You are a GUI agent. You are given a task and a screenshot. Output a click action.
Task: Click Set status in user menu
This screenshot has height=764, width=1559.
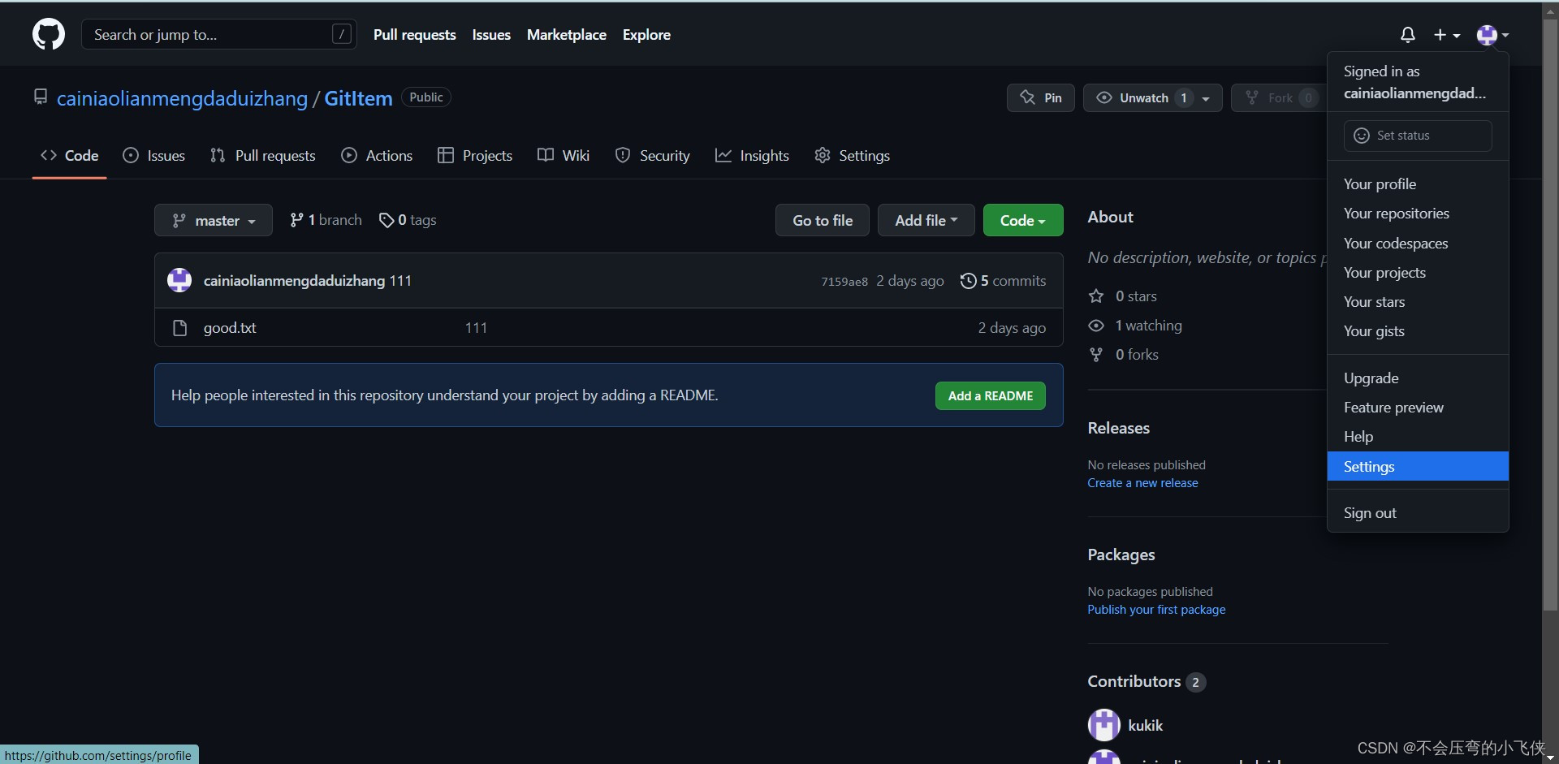coord(1418,136)
